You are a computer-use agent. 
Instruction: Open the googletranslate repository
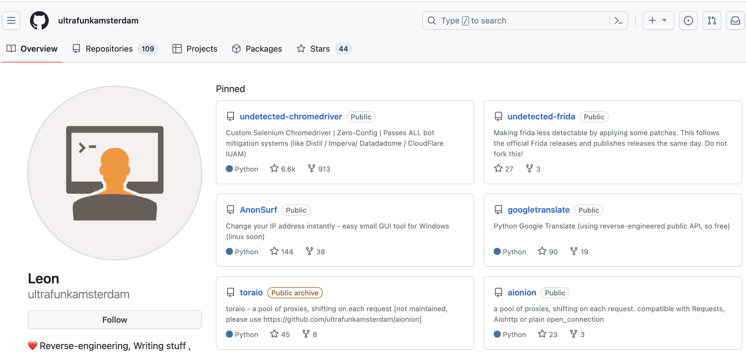[x=538, y=210]
